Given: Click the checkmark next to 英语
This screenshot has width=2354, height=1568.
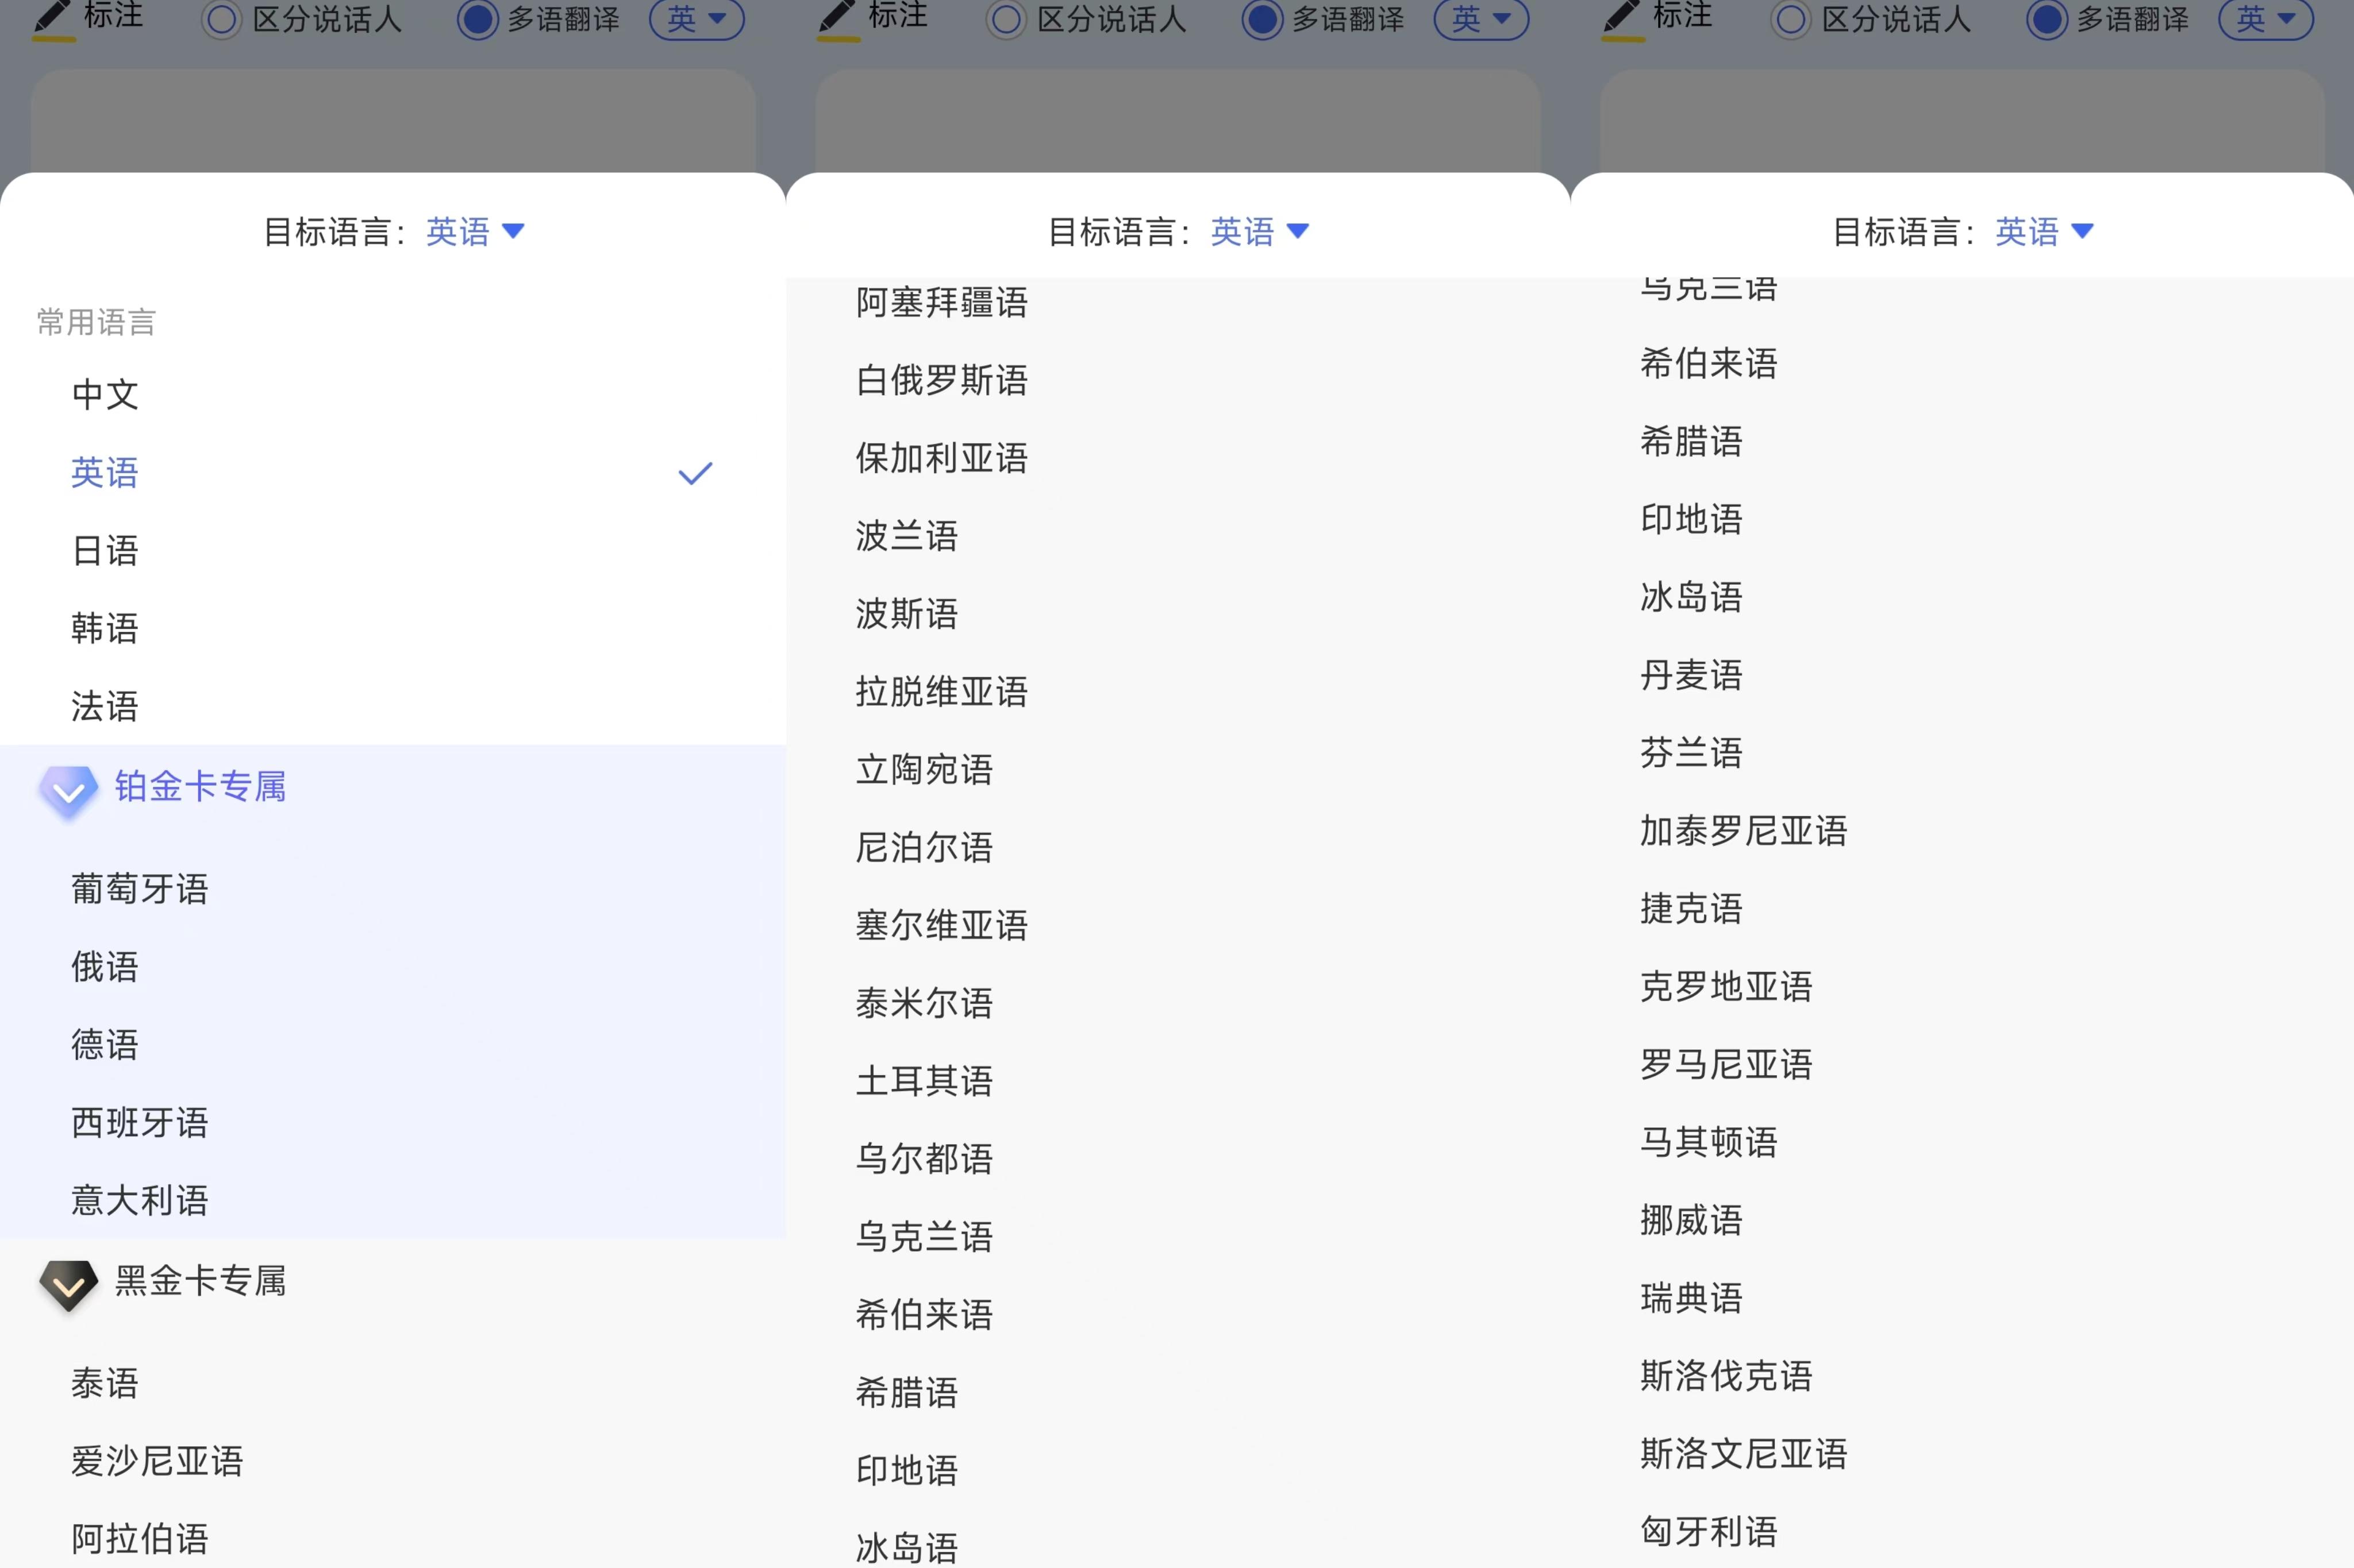Looking at the screenshot, I should click(x=695, y=473).
